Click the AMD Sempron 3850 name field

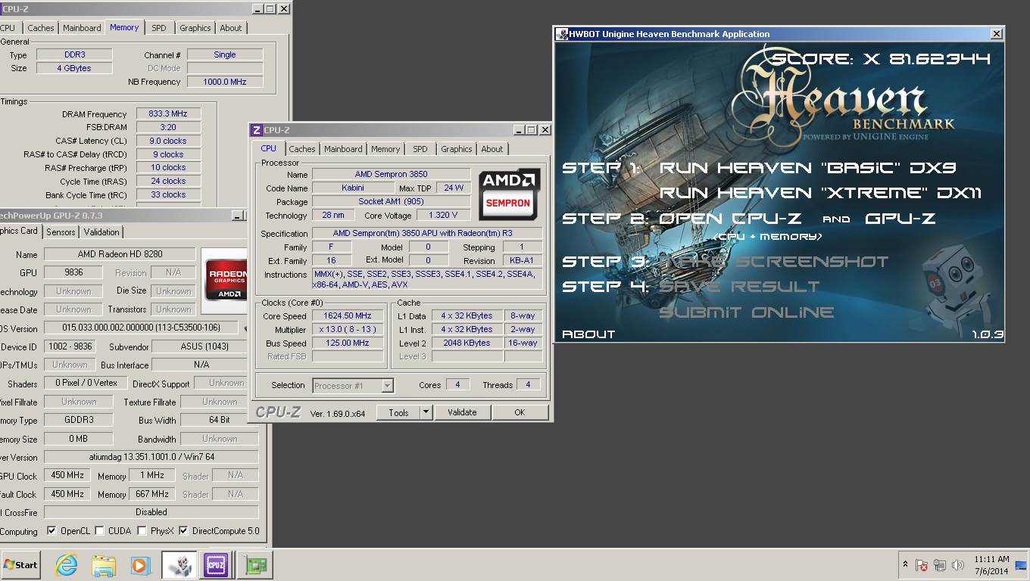click(x=391, y=175)
